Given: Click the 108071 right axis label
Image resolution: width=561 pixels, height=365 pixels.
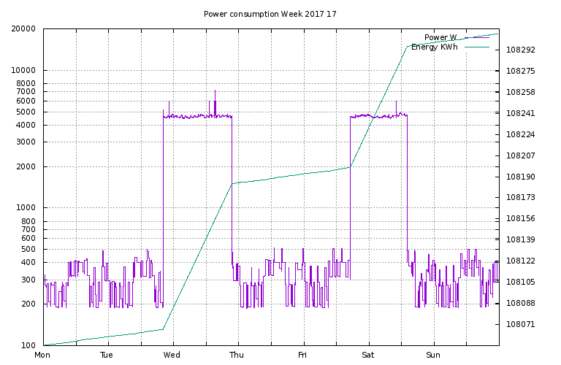Looking at the screenshot, I should pos(521,324).
